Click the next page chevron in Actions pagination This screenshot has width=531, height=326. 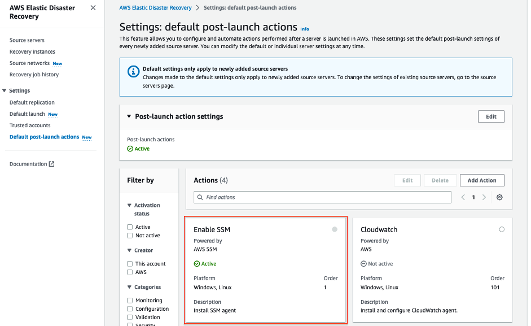484,197
